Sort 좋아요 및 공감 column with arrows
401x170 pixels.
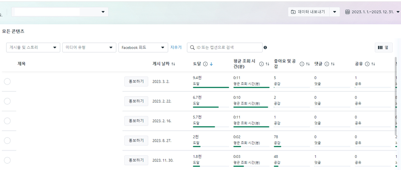[308, 64]
